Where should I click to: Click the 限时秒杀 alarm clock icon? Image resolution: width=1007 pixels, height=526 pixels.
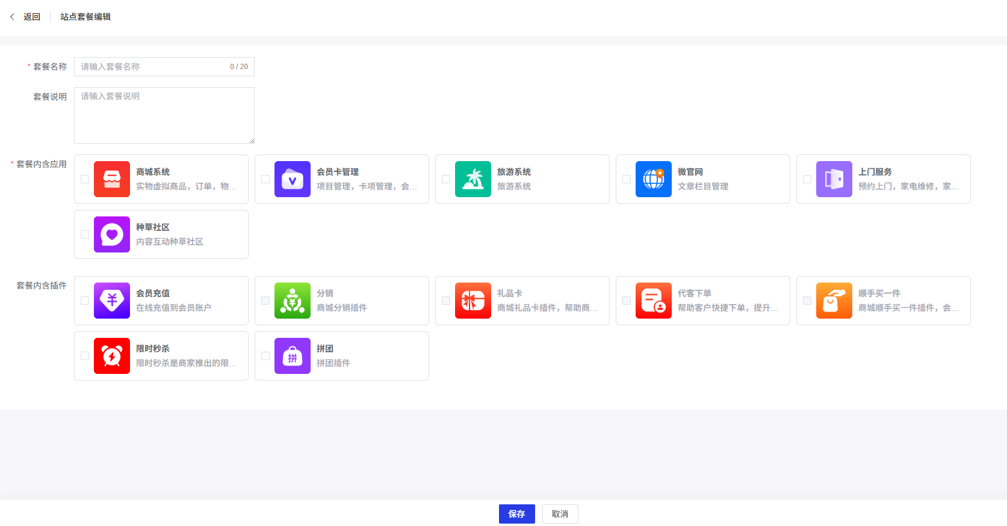(x=112, y=356)
